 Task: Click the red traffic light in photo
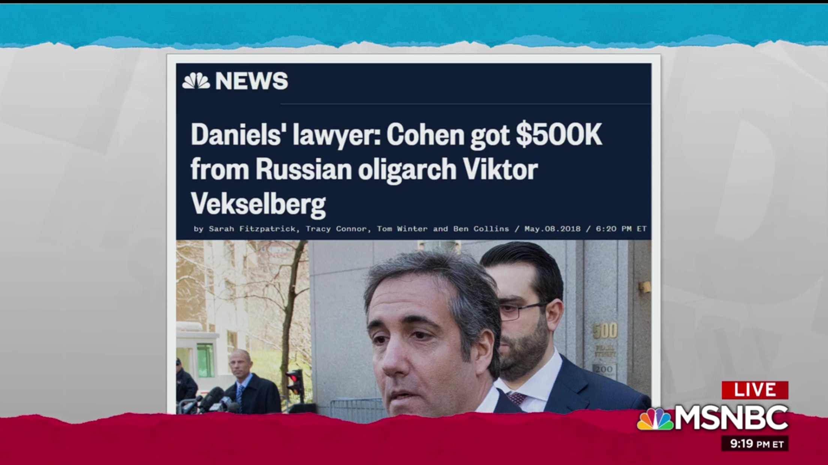295,381
